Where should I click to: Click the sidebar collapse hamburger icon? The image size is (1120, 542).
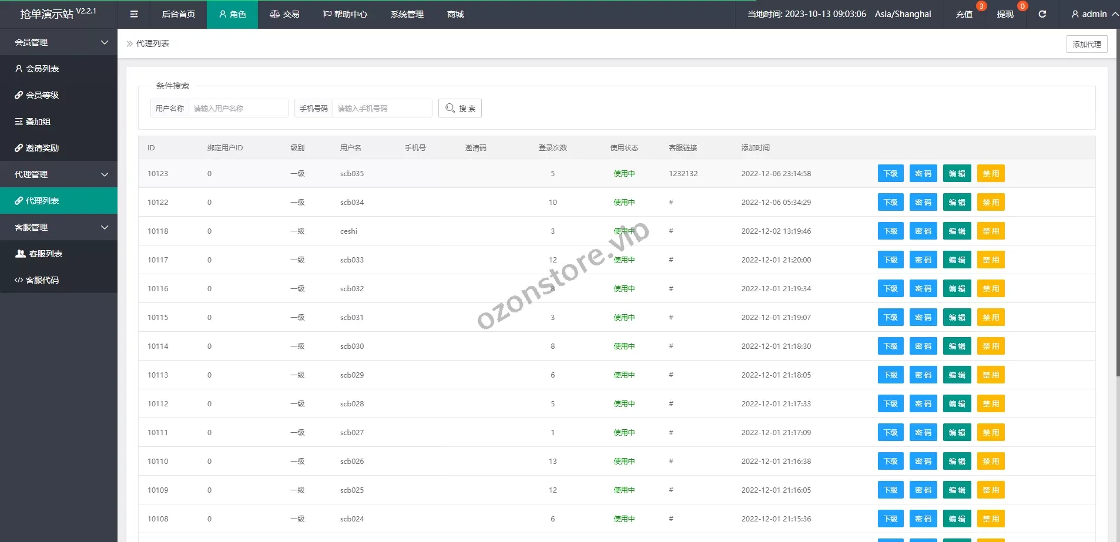134,14
